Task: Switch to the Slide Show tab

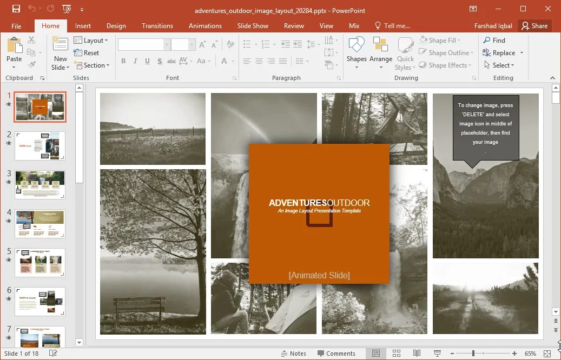Action: (253, 26)
